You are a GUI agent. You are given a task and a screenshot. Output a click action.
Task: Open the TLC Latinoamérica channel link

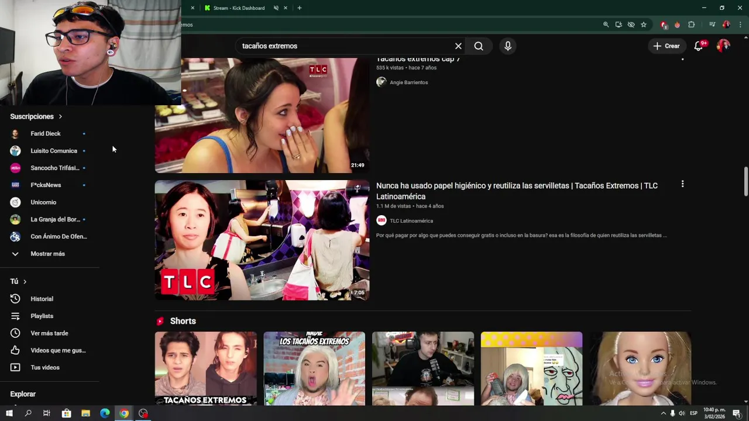click(x=411, y=221)
